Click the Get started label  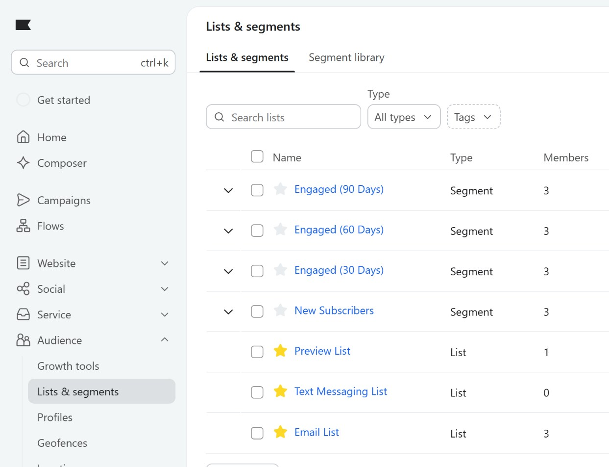(x=64, y=100)
